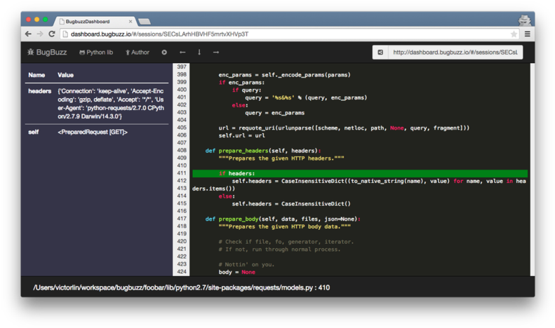The width and height of the screenshot is (555, 328).
Task: Go forward with the browser forward arrow
Action: point(40,34)
